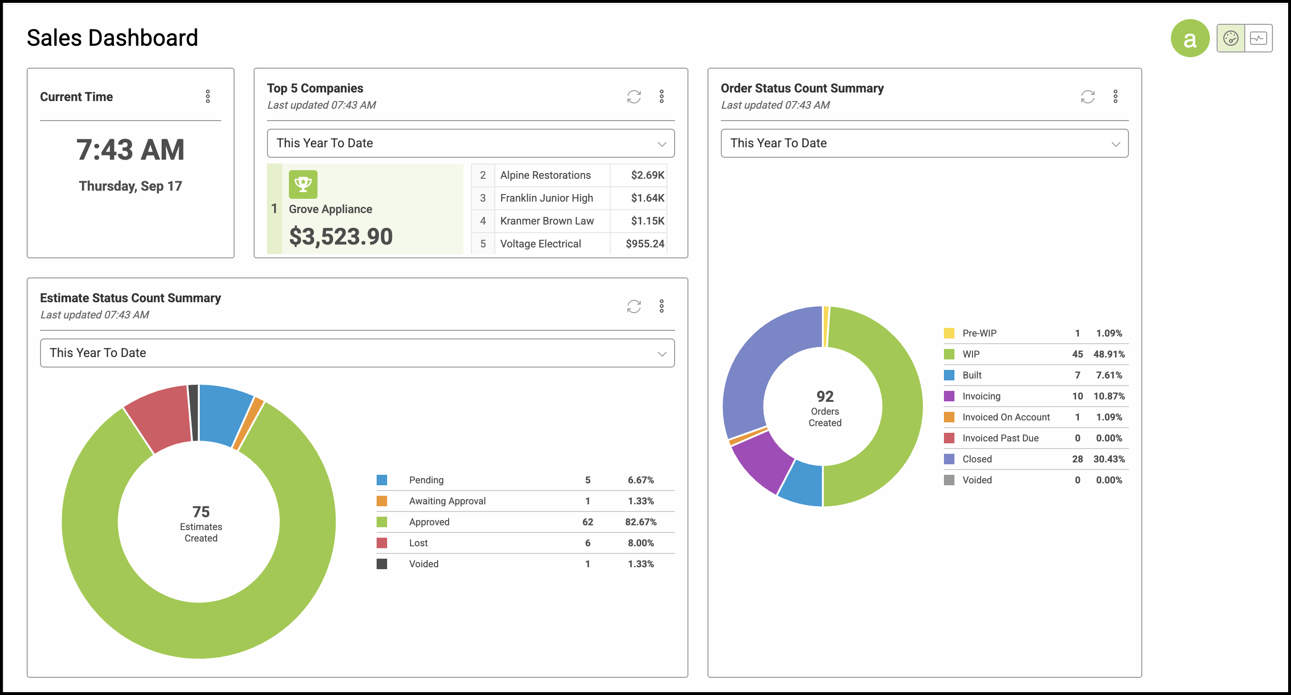Open Order Status Count Summary options menu
The image size is (1291, 695).
(1115, 96)
